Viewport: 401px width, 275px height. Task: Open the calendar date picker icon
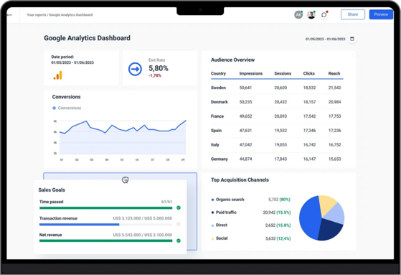[352, 39]
